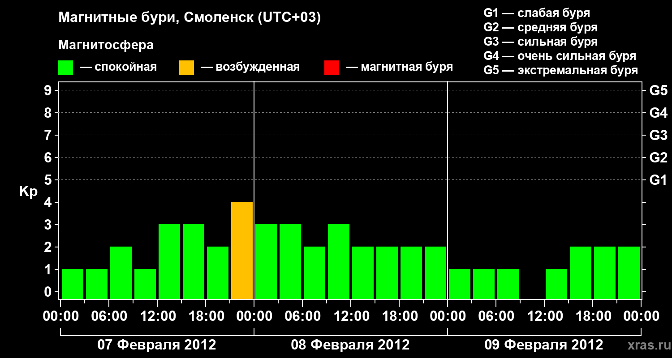Click the G3 storm level axis label
This screenshot has width=672, height=358.
(658, 135)
